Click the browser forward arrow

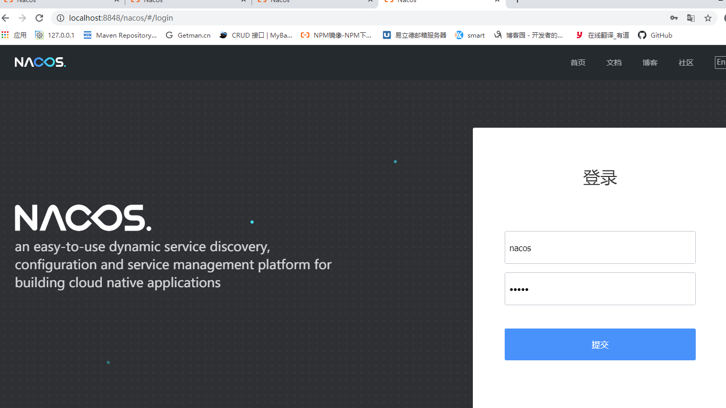click(22, 18)
